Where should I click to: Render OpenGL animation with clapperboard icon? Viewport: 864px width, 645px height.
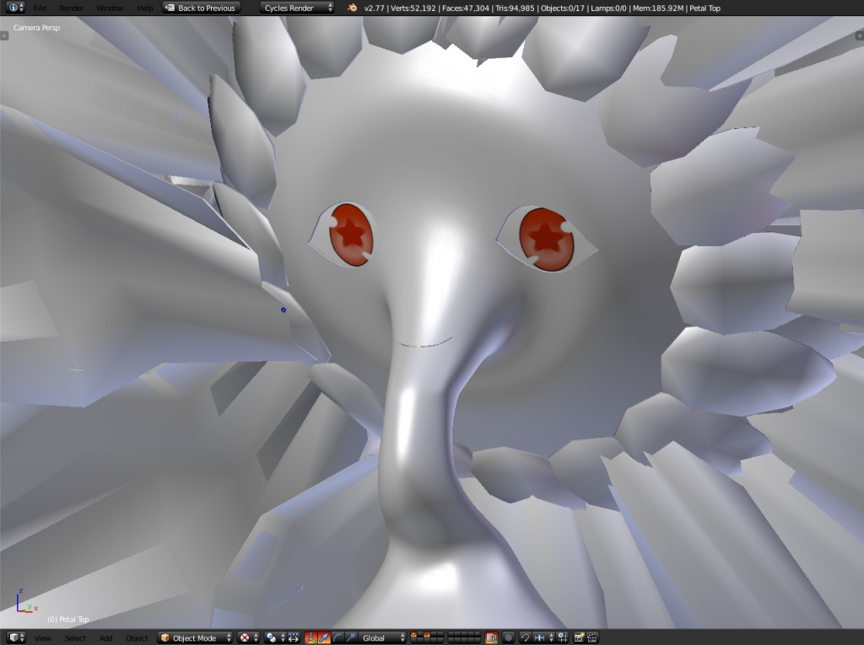point(592,638)
